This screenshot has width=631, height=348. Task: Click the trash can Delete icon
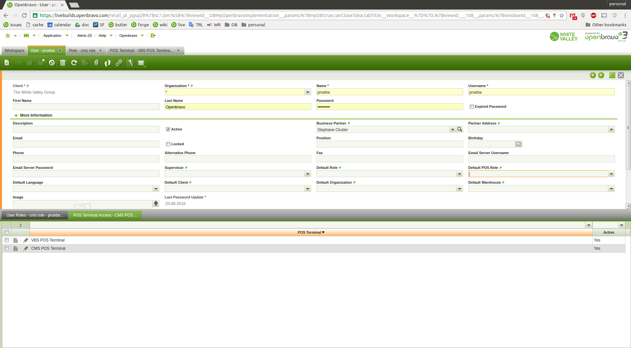click(x=63, y=63)
